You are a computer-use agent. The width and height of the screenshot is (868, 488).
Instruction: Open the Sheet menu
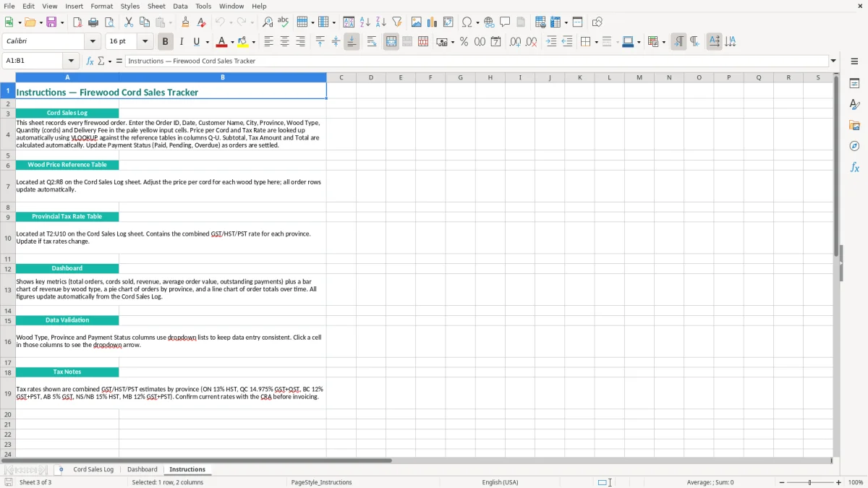click(x=157, y=6)
